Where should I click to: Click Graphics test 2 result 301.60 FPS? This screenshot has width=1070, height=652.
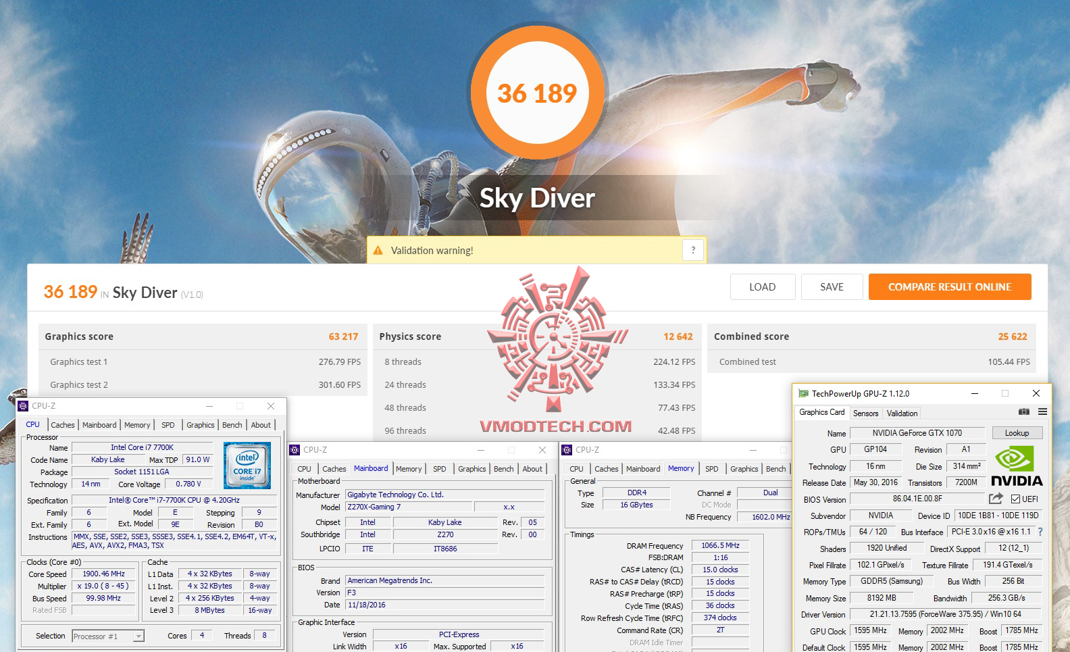(x=340, y=385)
